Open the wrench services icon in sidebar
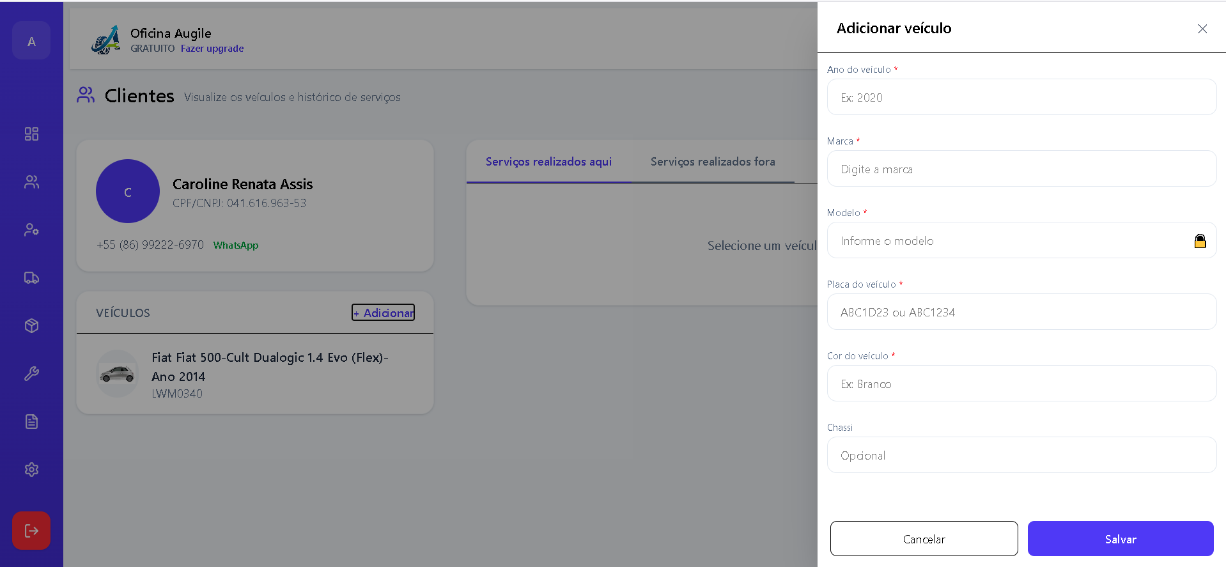This screenshot has width=1226, height=567. [31, 373]
